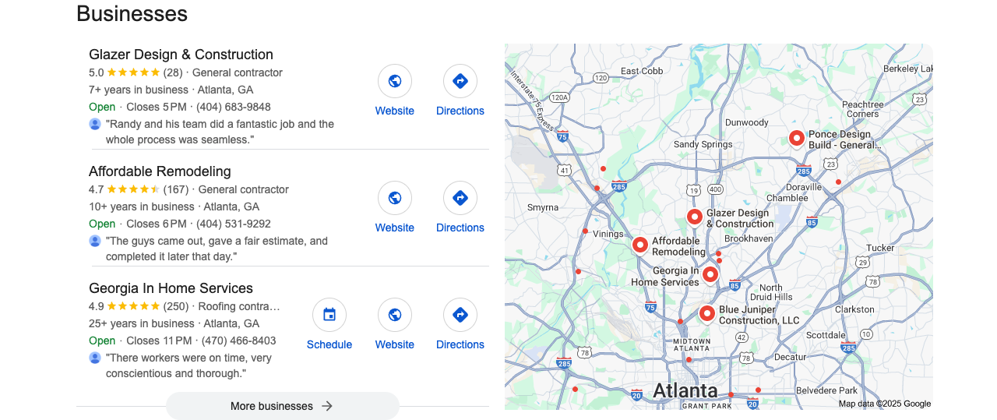Select Ponce Design Build map pin
This screenshot has width=997, height=420.
796,139
